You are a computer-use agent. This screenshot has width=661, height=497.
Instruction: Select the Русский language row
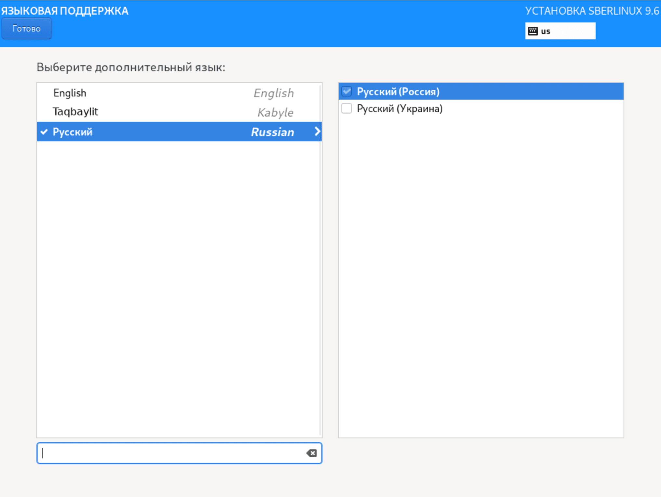(179, 132)
